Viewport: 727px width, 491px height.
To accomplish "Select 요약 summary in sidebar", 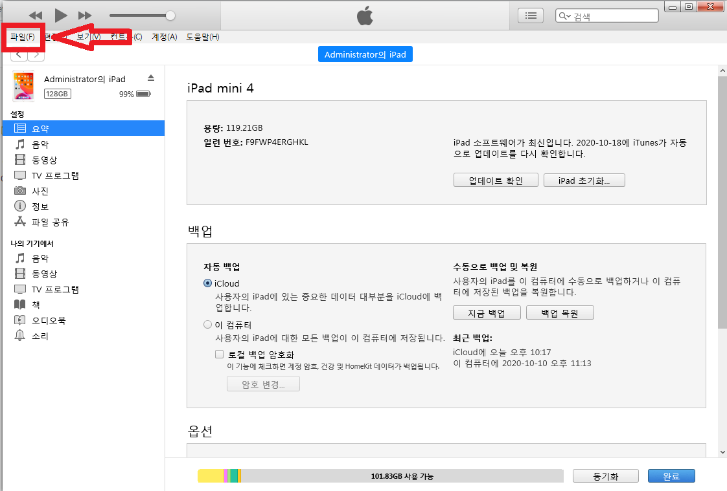I will pos(84,128).
